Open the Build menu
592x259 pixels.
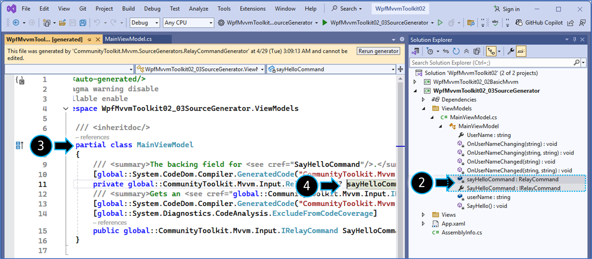(129, 9)
